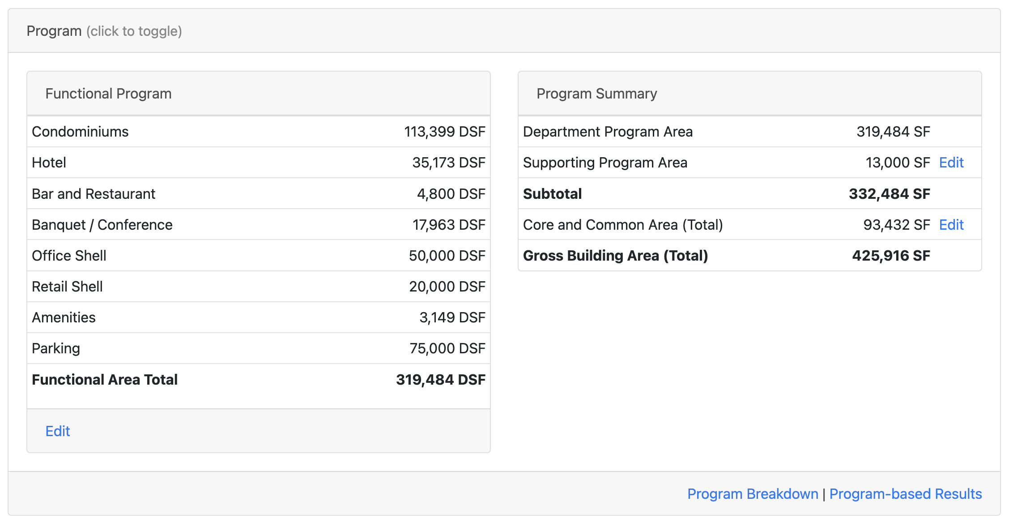Click the Banquet / Conference row
Viewport: 1009px width, 523px height.
pos(258,225)
